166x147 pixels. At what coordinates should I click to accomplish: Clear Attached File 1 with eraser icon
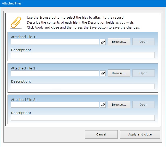point(103,42)
